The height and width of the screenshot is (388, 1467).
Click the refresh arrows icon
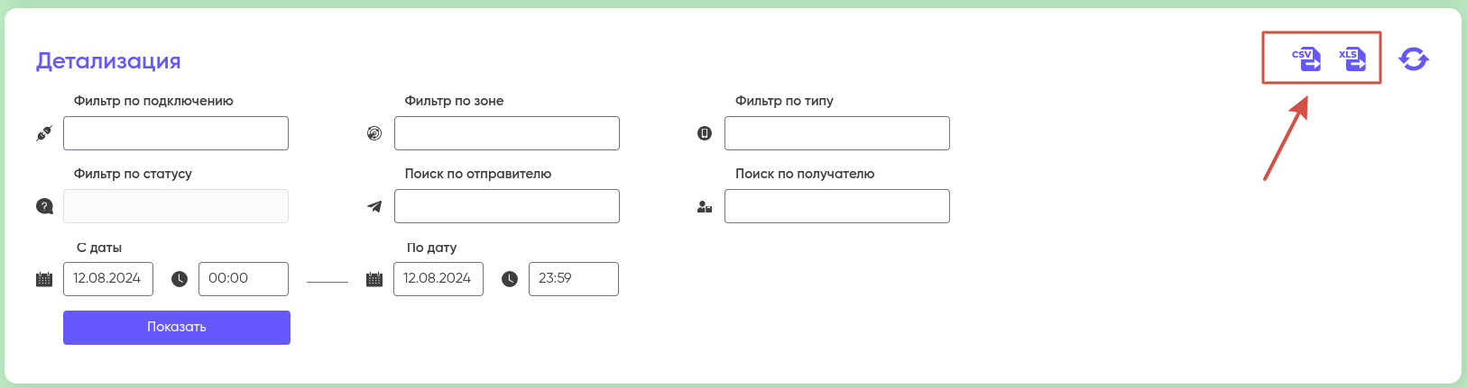pyautogui.click(x=1413, y=59)
